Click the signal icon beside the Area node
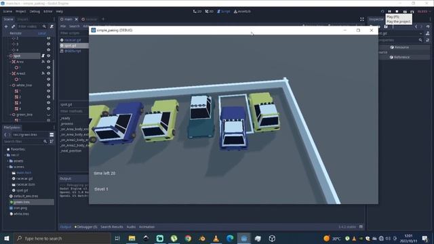 click(x=43, y=62)
